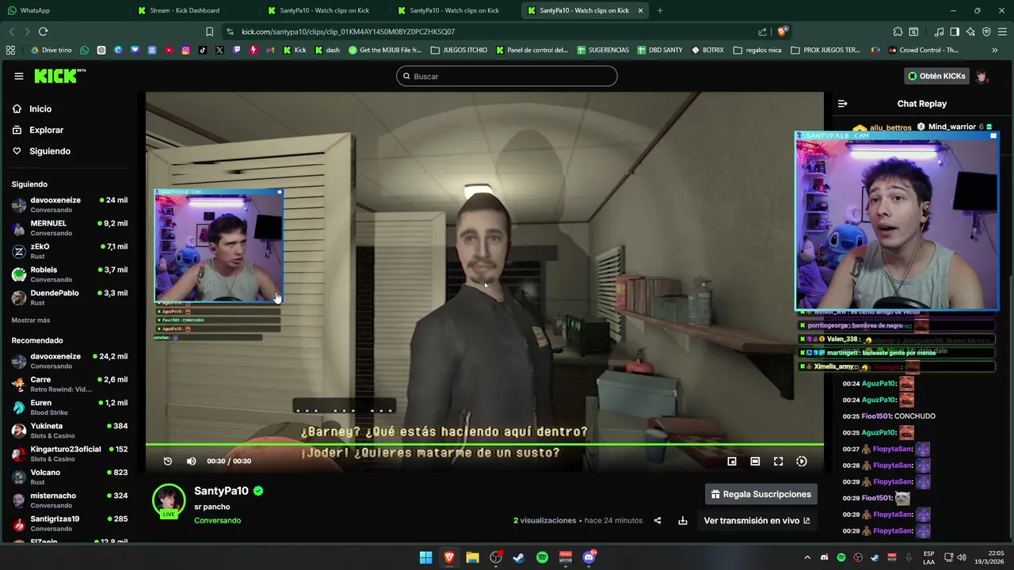Open recommended channel Yukineta
1014x570 pixels.
tap(70, 431)
